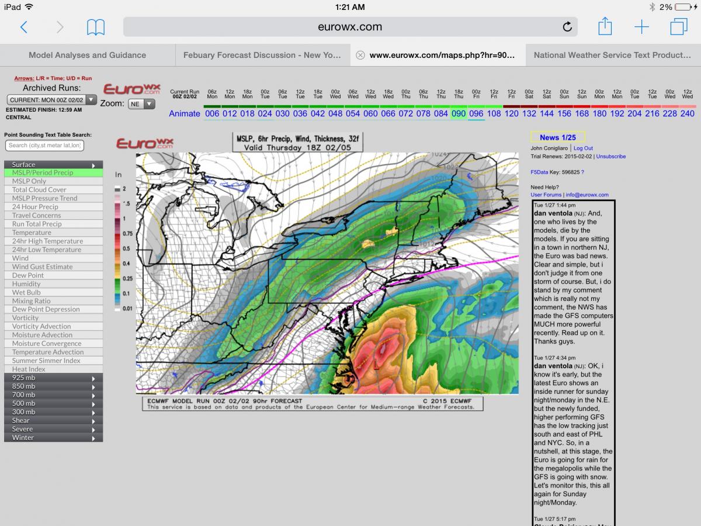
Task: Open the Safari bookmarks book icon
Action: point(96,27)
